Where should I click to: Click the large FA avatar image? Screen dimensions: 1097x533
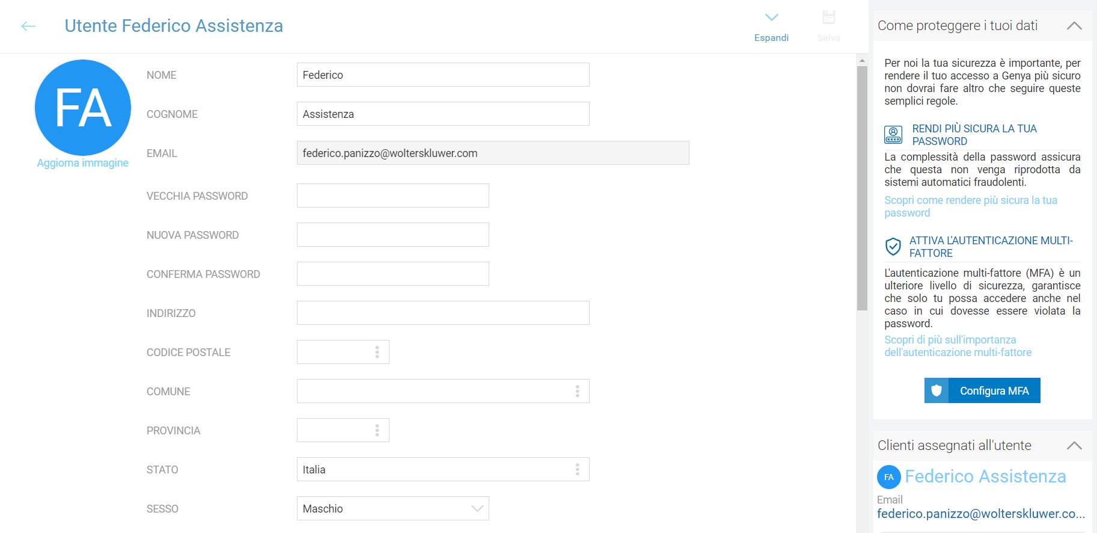[83, 108]
